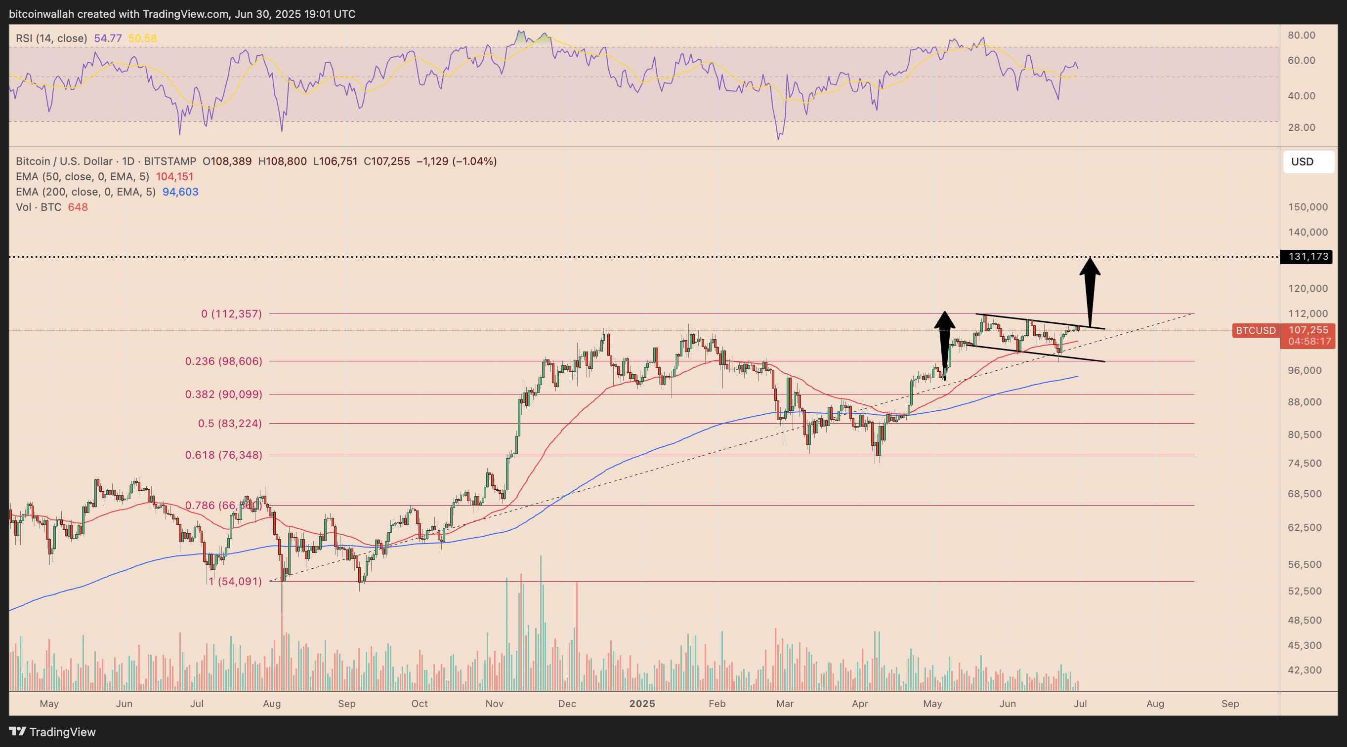
Task: Click the EMA (200, close, 0, EMA, 5) legend
Action: click(x=86, y=192)
